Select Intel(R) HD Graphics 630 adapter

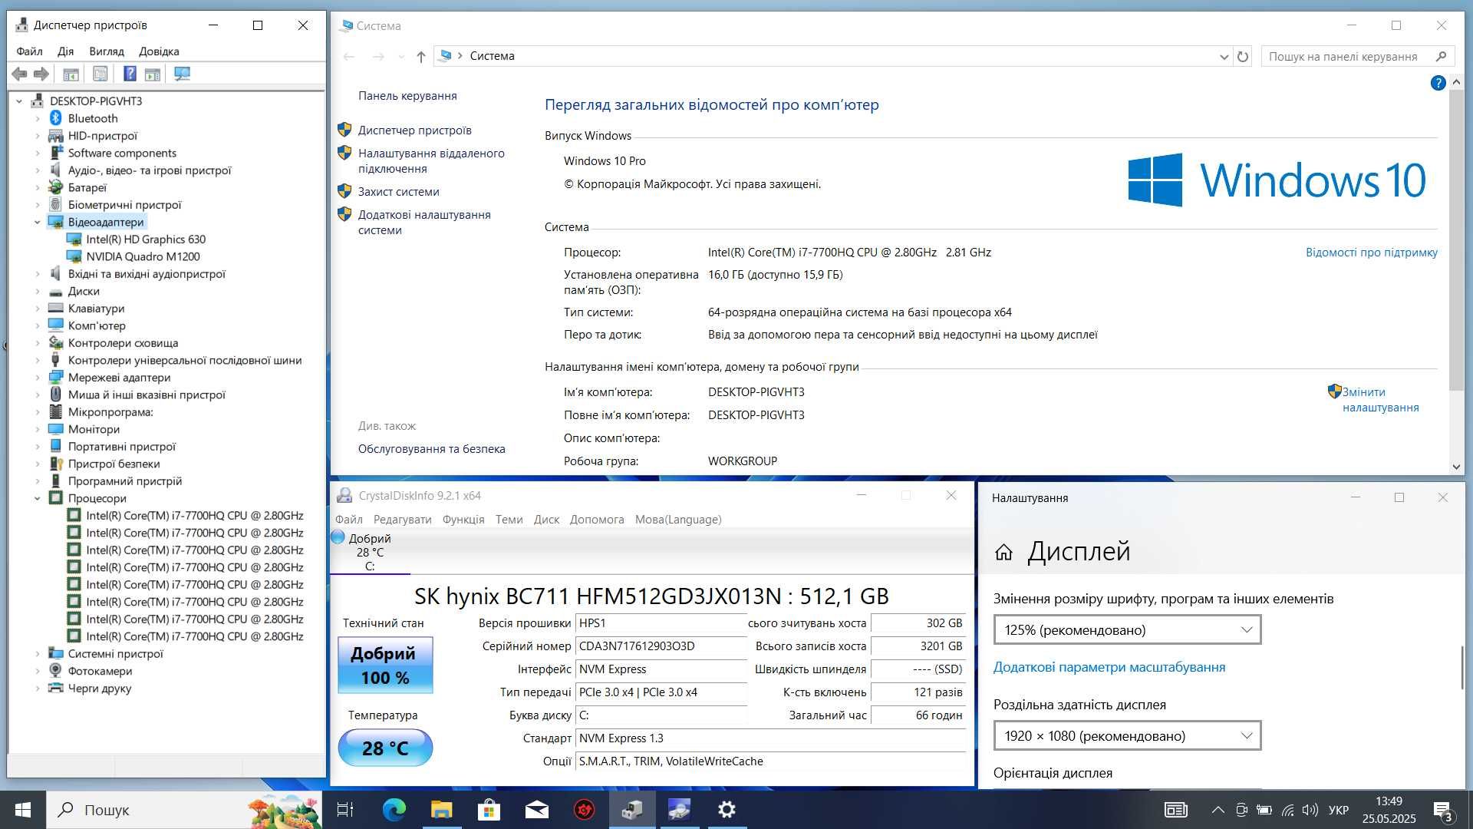[146, 239]
